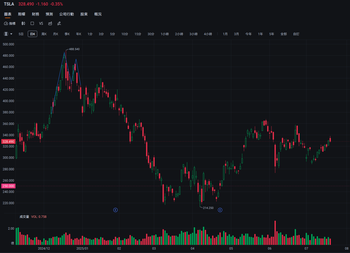Click the hollow square chart type icon

[x=32, y=23]
